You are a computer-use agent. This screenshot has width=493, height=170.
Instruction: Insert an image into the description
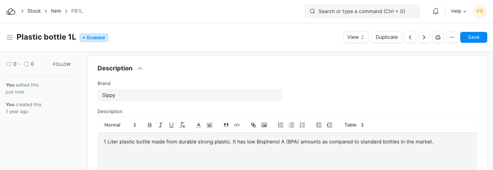pyautogui.click(x=264, y=125)
